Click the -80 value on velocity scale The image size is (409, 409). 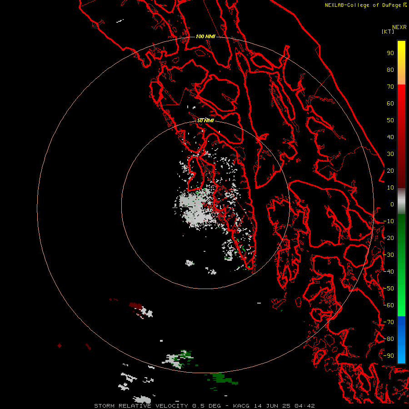pos(389,339)
